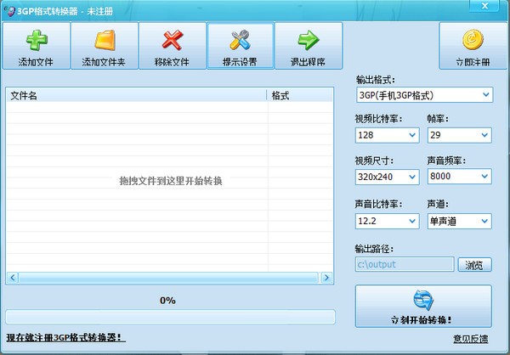Image resolution: width=510 pixels, height=355 pixels.
Task: Click the 浏览 browse button
Action: (x=474, y=265)
